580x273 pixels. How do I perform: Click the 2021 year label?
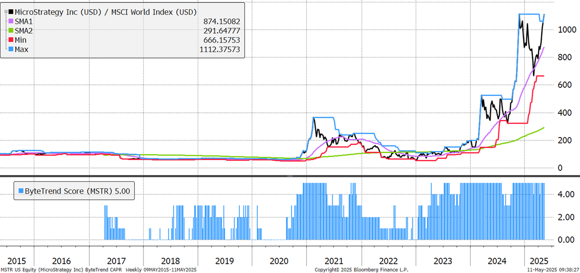pyautogui.click(x=334, y=261)
